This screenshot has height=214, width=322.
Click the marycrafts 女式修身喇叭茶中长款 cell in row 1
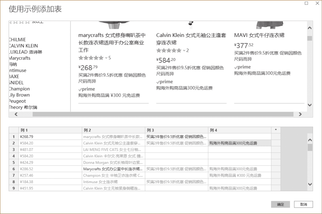point(113,137)
